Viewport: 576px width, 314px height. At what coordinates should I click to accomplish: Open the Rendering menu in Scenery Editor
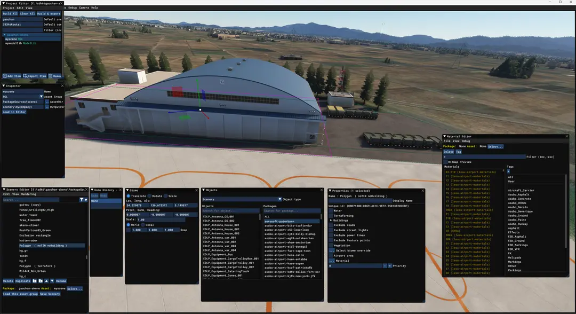[x=28, y=194]
